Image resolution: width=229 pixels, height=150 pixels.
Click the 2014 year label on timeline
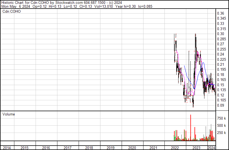[7, 148]
